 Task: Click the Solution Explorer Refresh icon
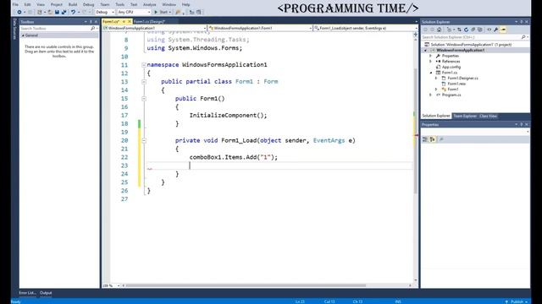[x=466, y=30]
